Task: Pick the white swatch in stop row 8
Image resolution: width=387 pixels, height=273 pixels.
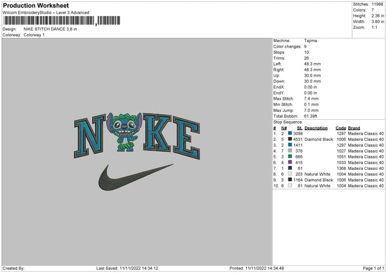Action: point(290,174)
